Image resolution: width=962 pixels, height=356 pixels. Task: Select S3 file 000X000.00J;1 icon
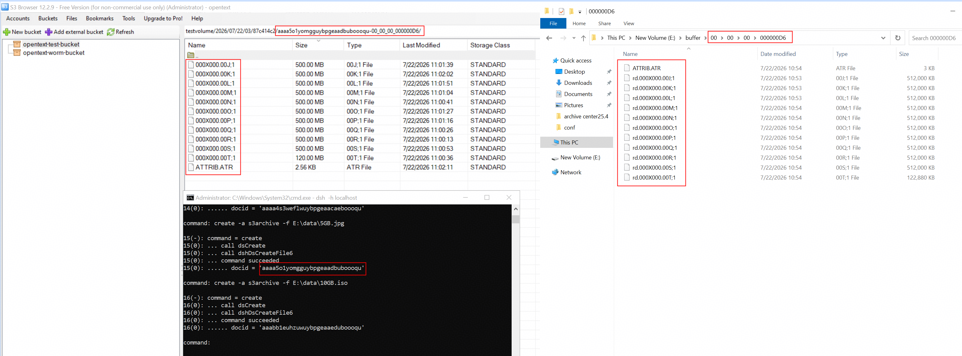(x=191, y=65)
